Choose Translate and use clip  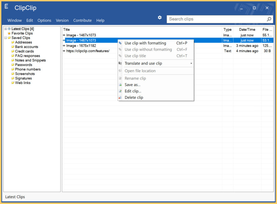click(x=156, y=63)
